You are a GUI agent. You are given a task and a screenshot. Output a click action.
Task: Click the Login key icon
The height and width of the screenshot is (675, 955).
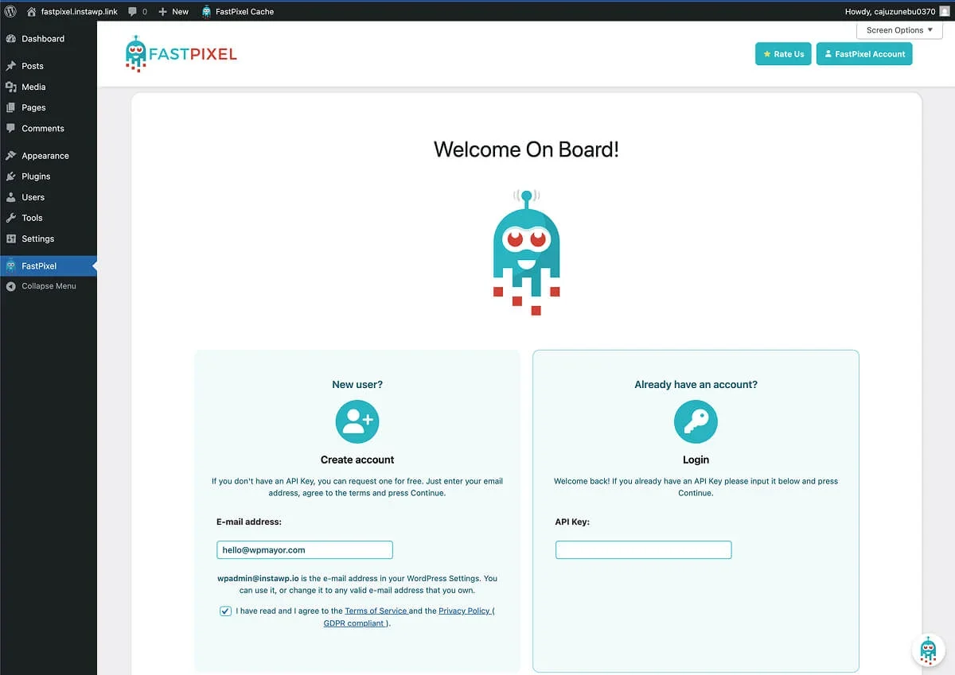(x=696, y=421)
